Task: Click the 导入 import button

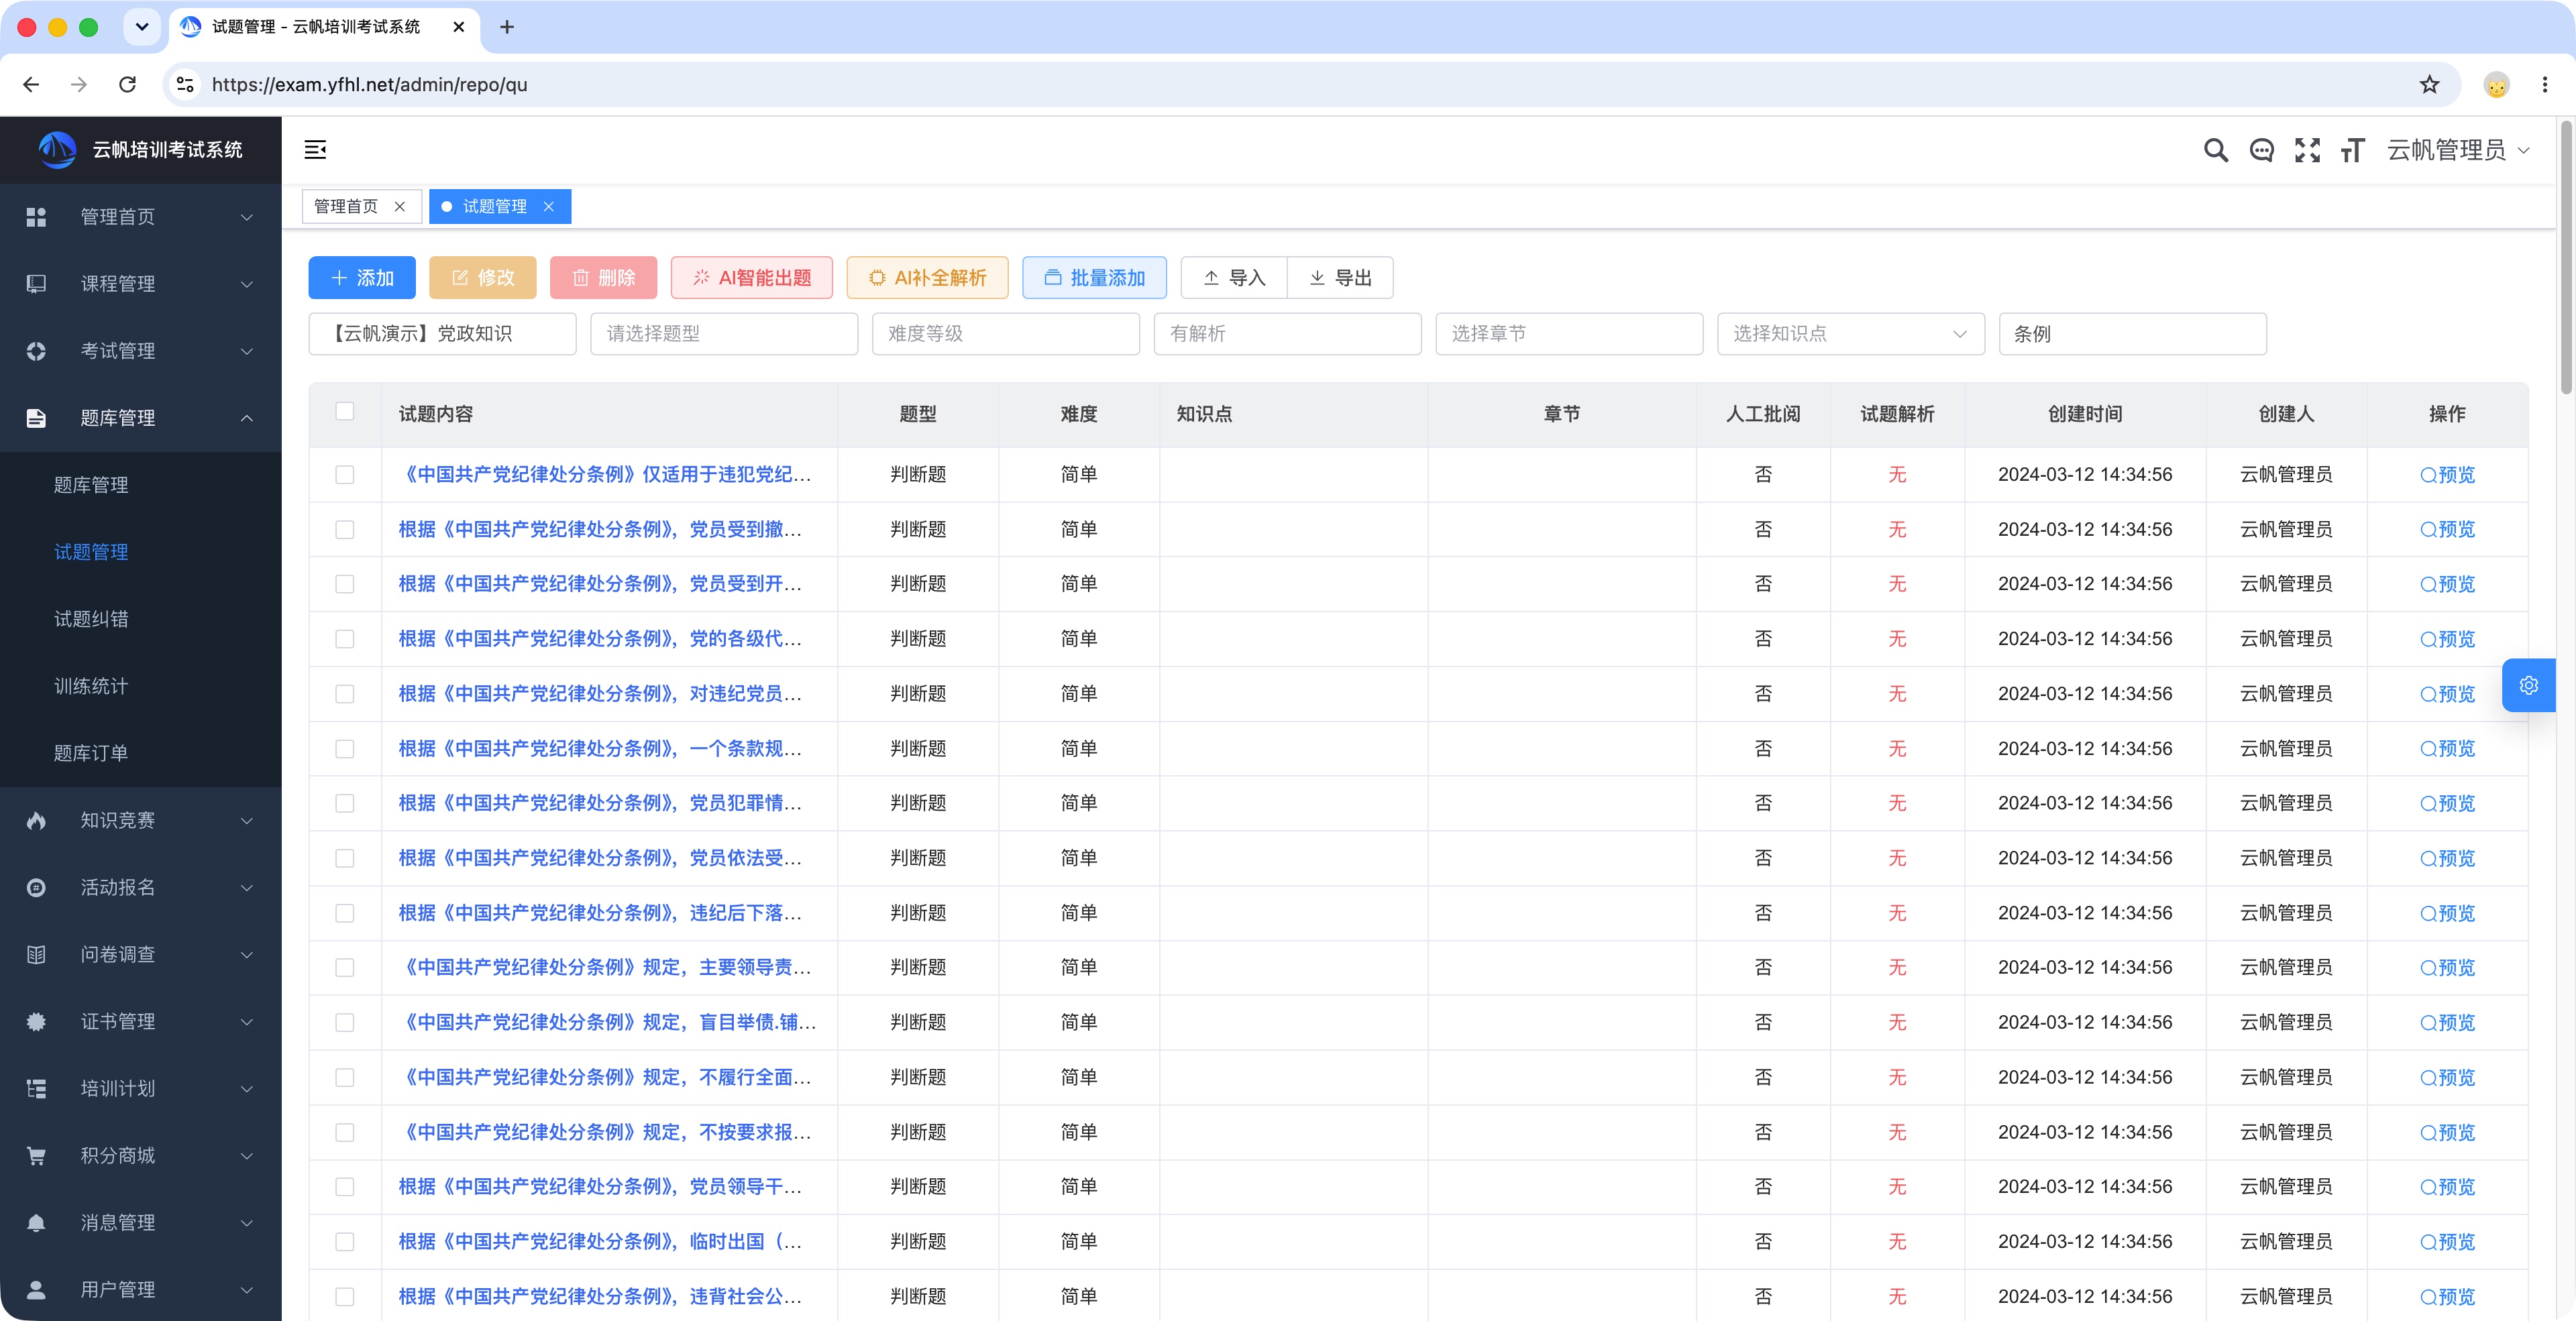Action: tap(1234, 278)
